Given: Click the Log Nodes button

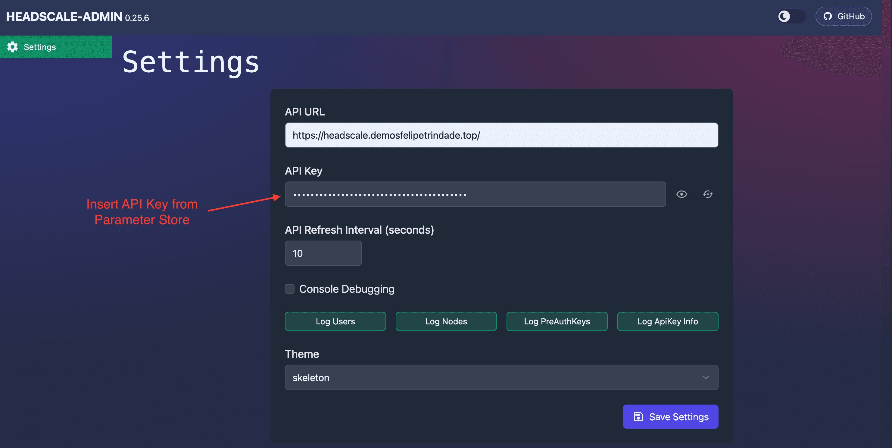Looking at the screenshot, I should 446,321.
